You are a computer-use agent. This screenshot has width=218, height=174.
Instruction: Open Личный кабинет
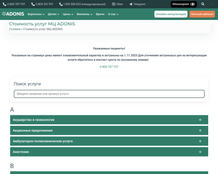(x=202, y=14)
